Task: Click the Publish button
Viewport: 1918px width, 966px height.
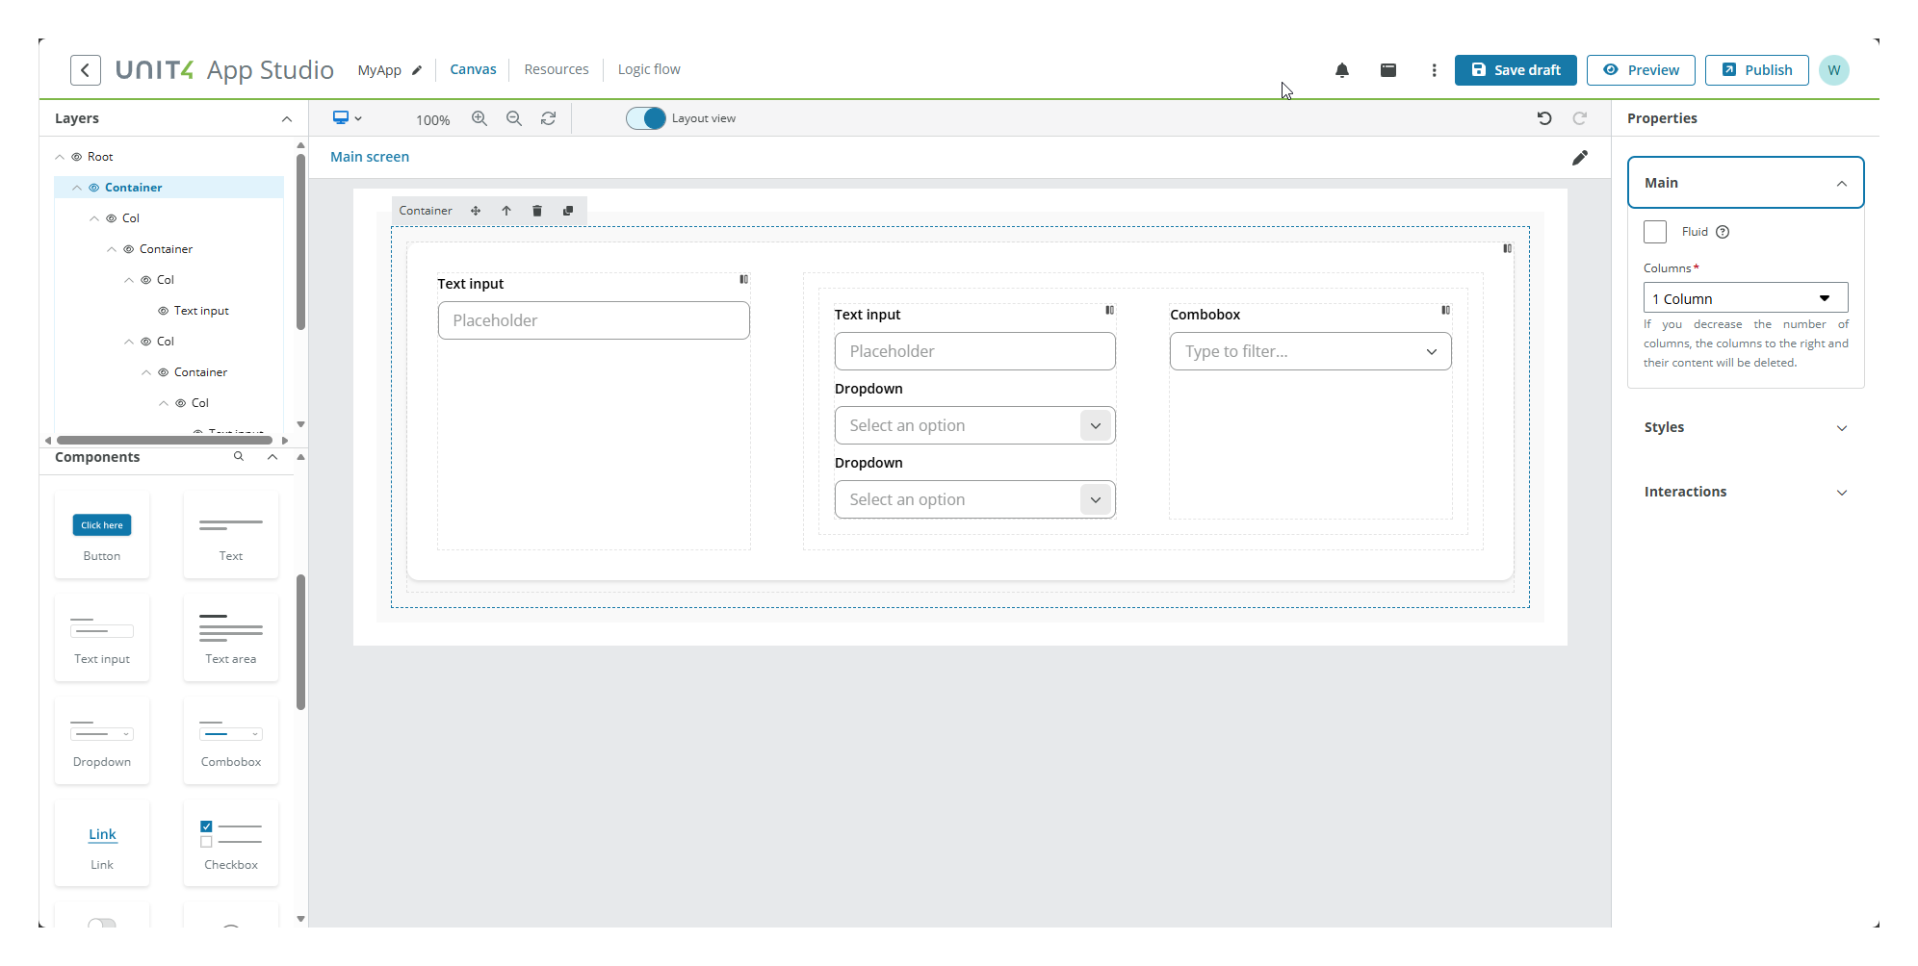Action: (1757, 70)
